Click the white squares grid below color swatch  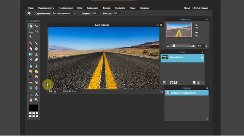(34, 115)
